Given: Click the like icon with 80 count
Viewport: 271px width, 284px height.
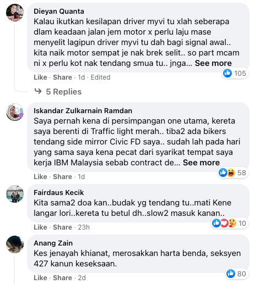Looking at the screenshot, I should [x=231, y=274].
